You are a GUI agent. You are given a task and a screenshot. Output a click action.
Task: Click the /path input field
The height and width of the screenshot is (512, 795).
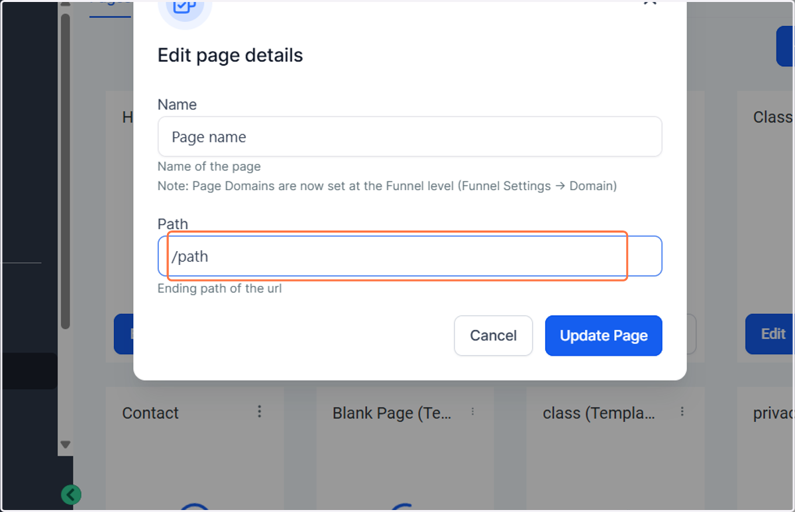pos(409,256)
